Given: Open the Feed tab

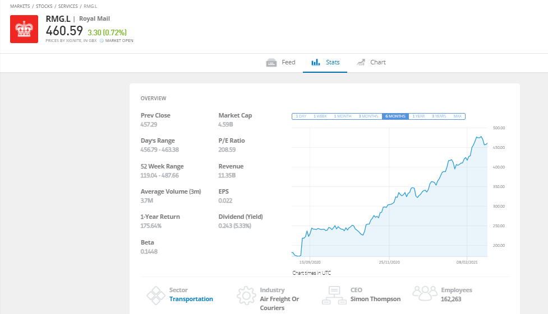Looking at the screenshot, I should coord(280,63).
